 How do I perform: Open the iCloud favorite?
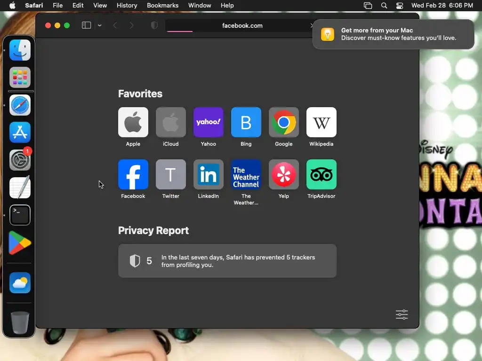click(170, 122)
